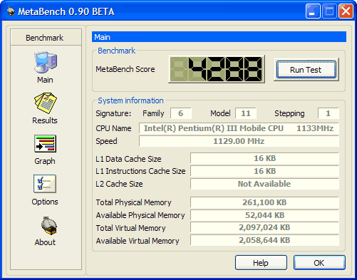Minimize the MetaBench window

coord(313,11)
